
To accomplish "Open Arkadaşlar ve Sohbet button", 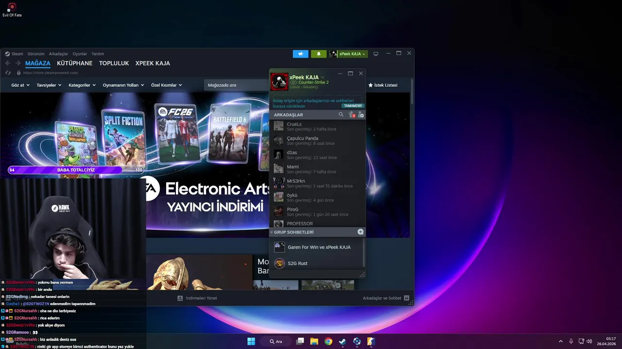I will click(x=386, y=298).
